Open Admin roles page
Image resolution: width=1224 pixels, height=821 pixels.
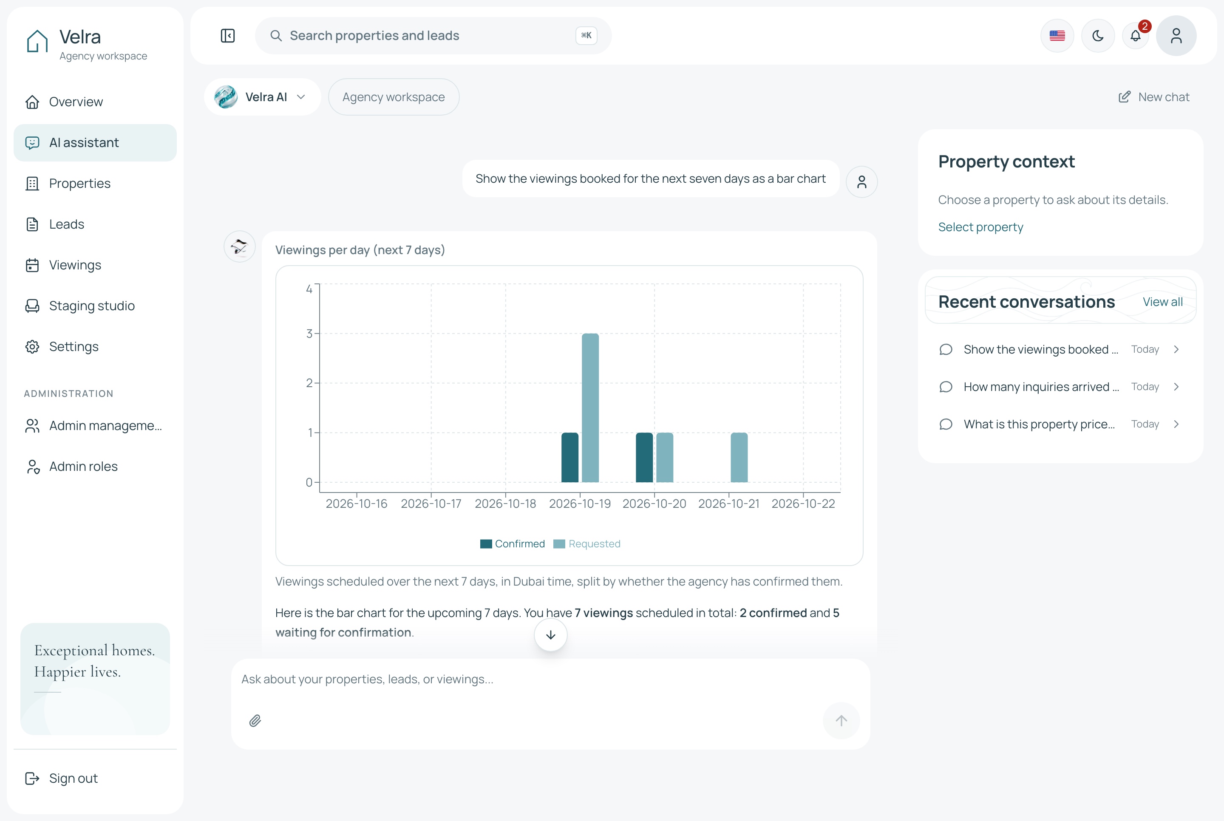coord(95,467)
